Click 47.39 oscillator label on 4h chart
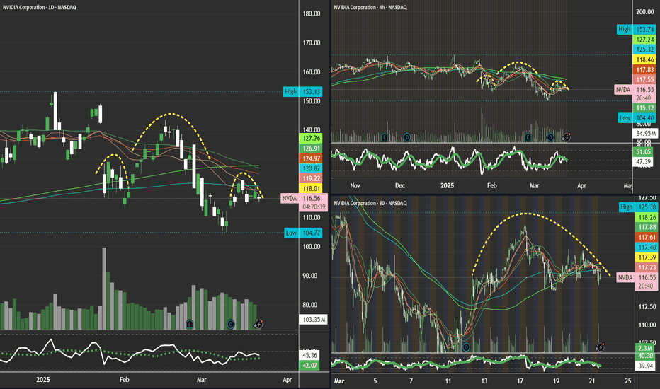Image resolution: width=660 pixels, height=389 pixels. click(643, 161)
